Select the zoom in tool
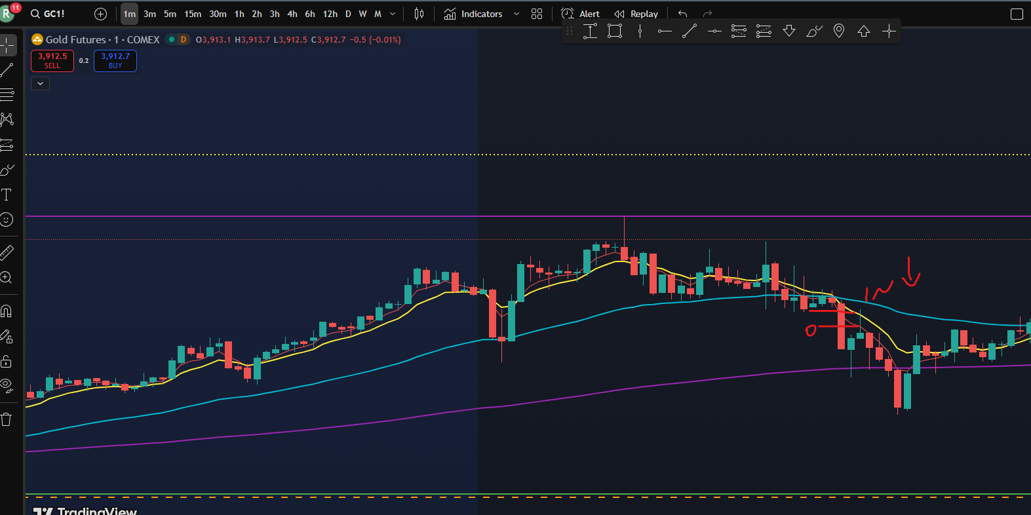This screenshot has height=515, width=1031. 7,277
